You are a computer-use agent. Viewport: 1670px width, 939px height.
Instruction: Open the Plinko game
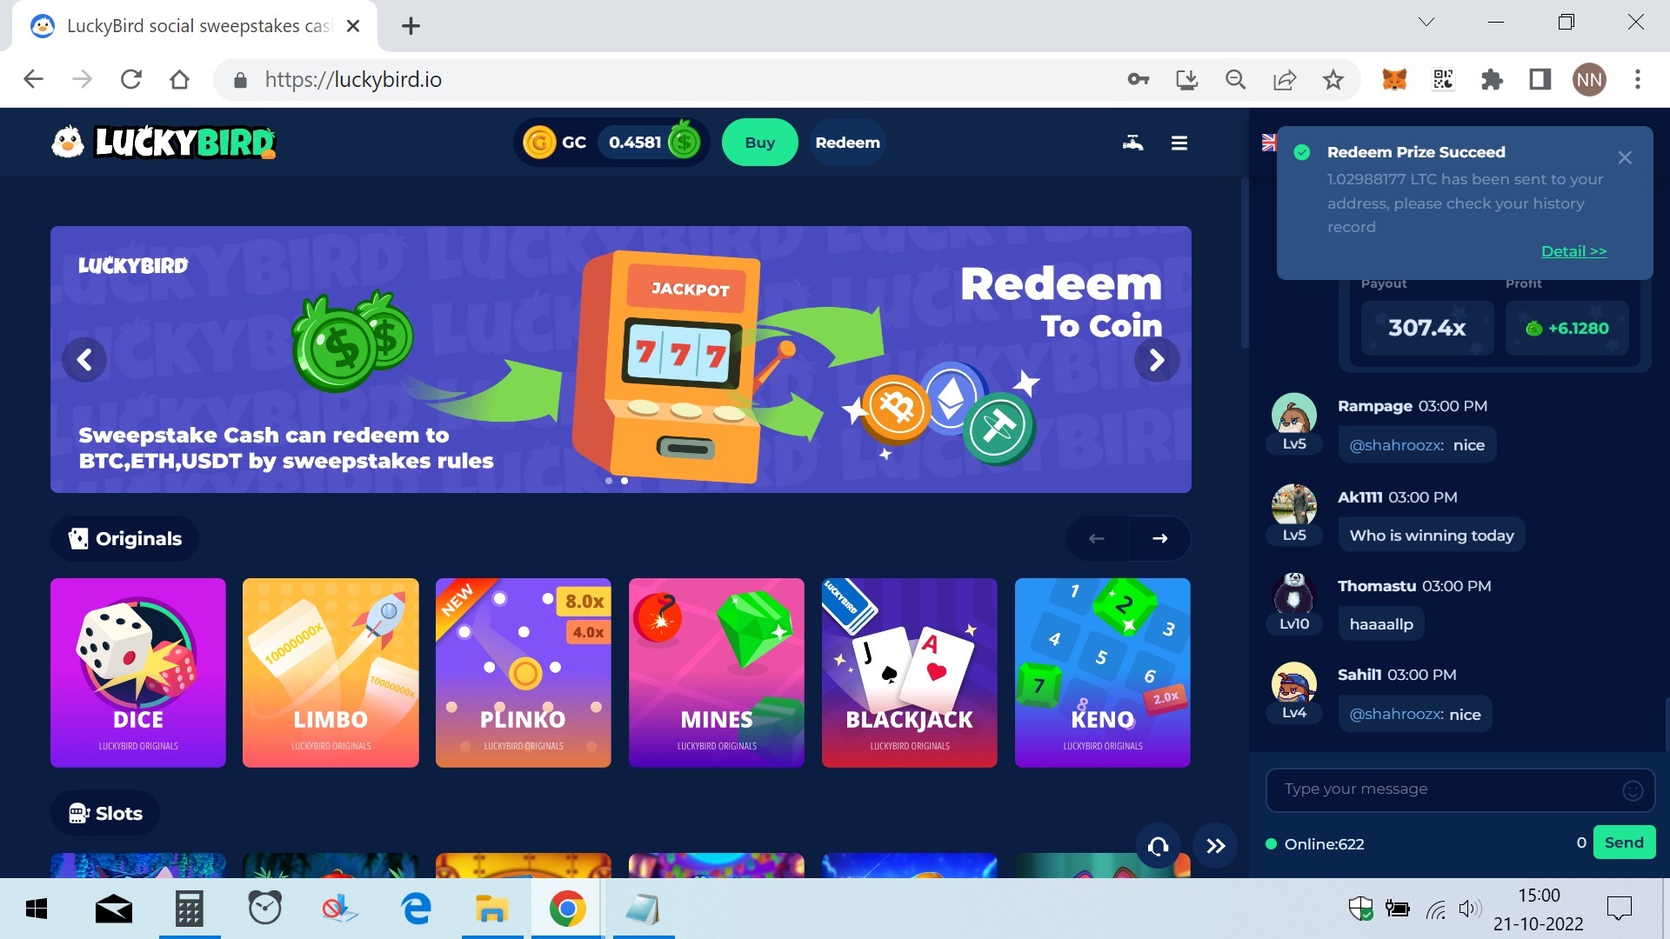[524, 673]
